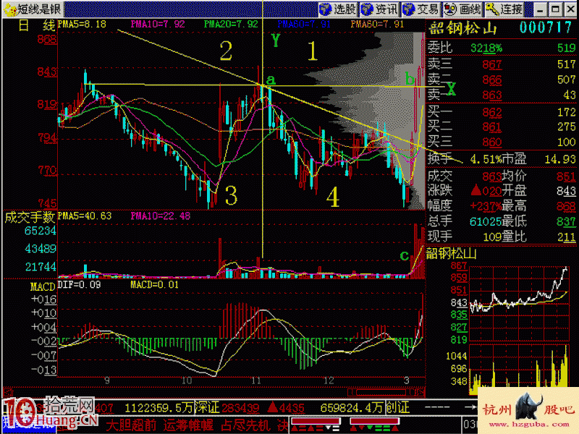Click the 深证 index change 4435

292,408
